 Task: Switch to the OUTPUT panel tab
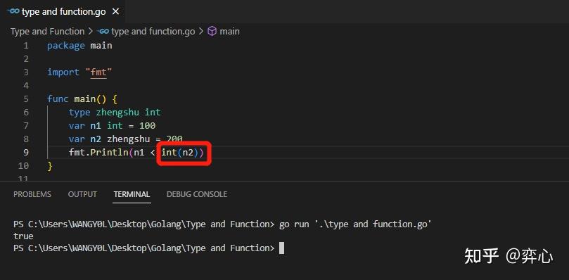click(x=82, y=194)
